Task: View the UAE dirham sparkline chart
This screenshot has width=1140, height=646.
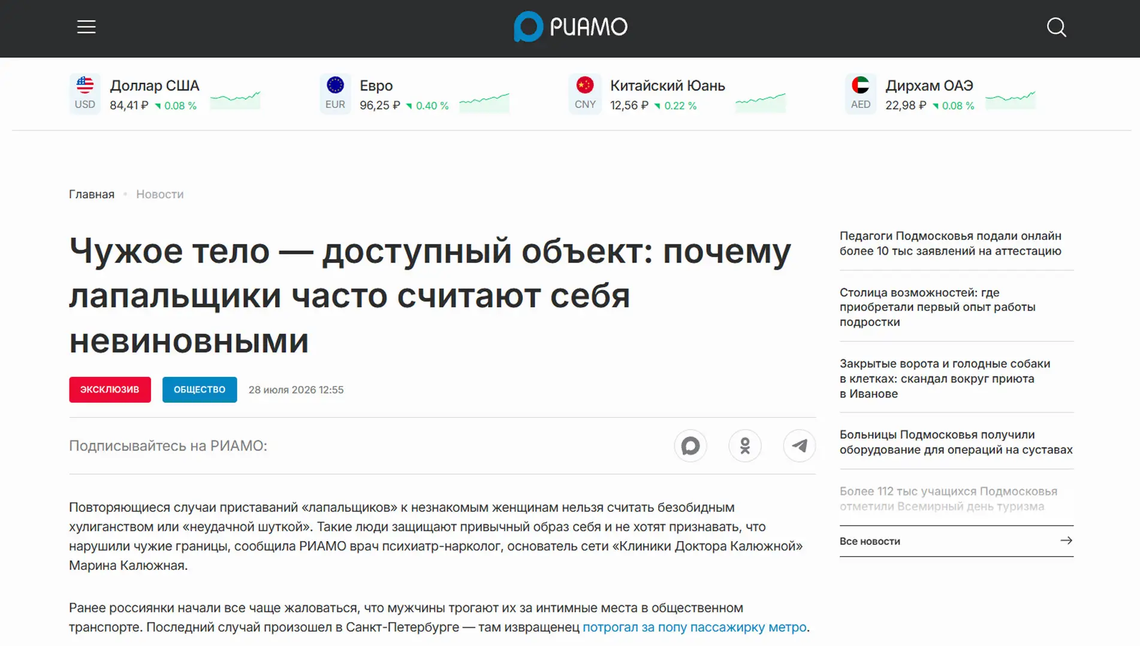Action: 1011,99
